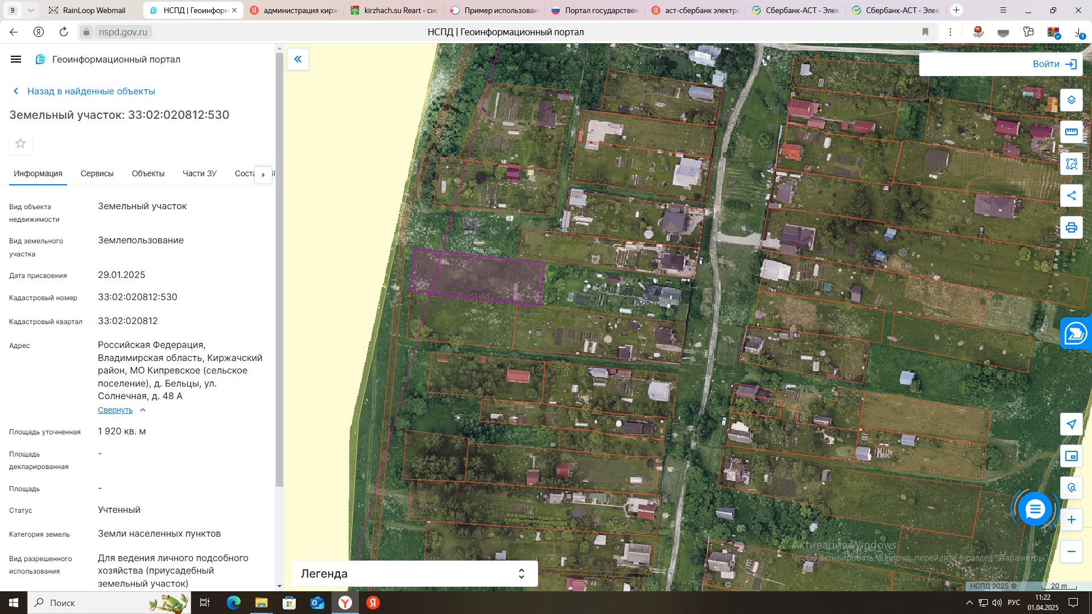Zoom out with the minus button

point(1071,551)
